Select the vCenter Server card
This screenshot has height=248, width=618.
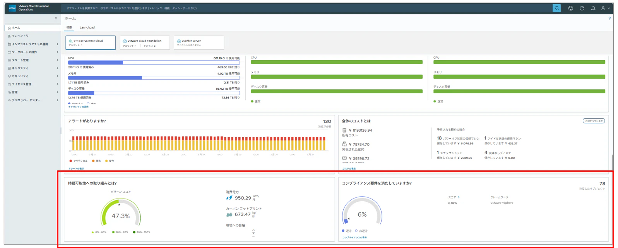pyautogui.click(x=199, y=42)
